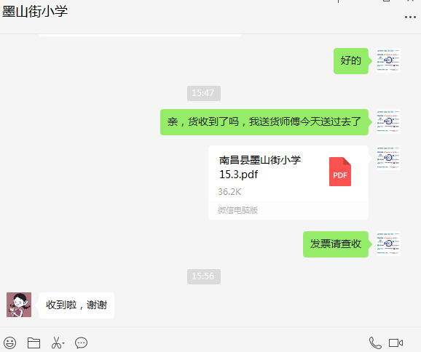Open the chat info three-dots menu
Viewport: 421px width, 352px height.
point(410,17)
